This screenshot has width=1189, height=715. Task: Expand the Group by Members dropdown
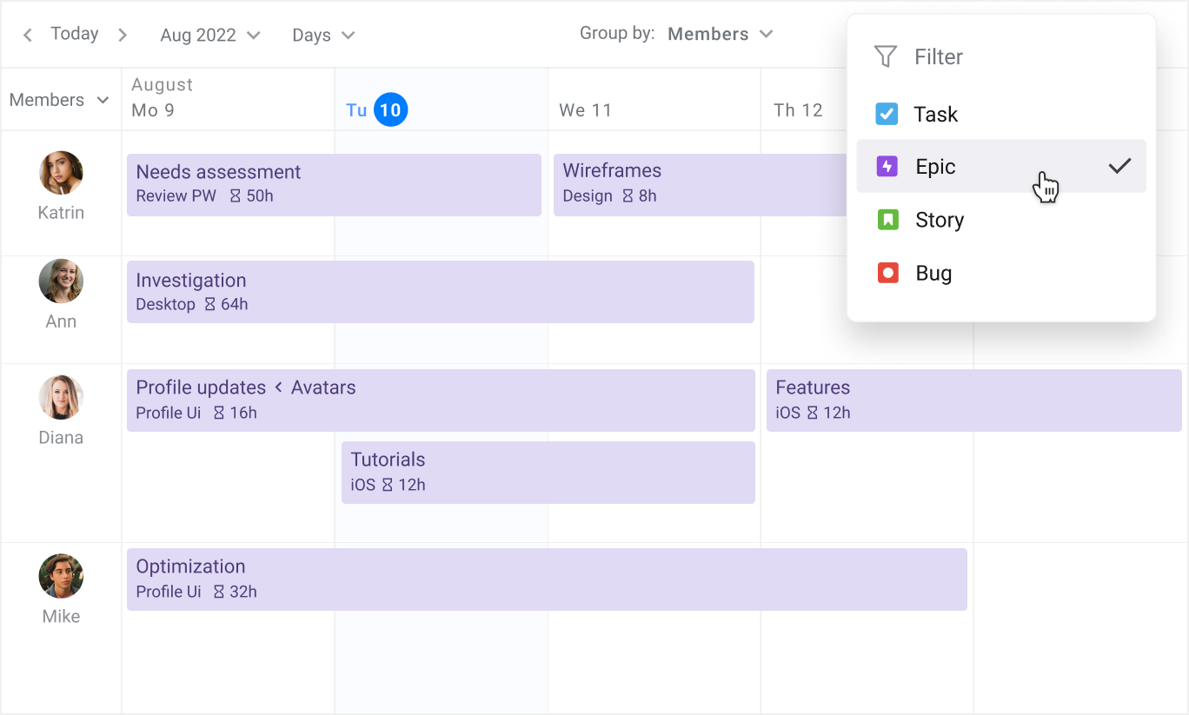[720, 35]
